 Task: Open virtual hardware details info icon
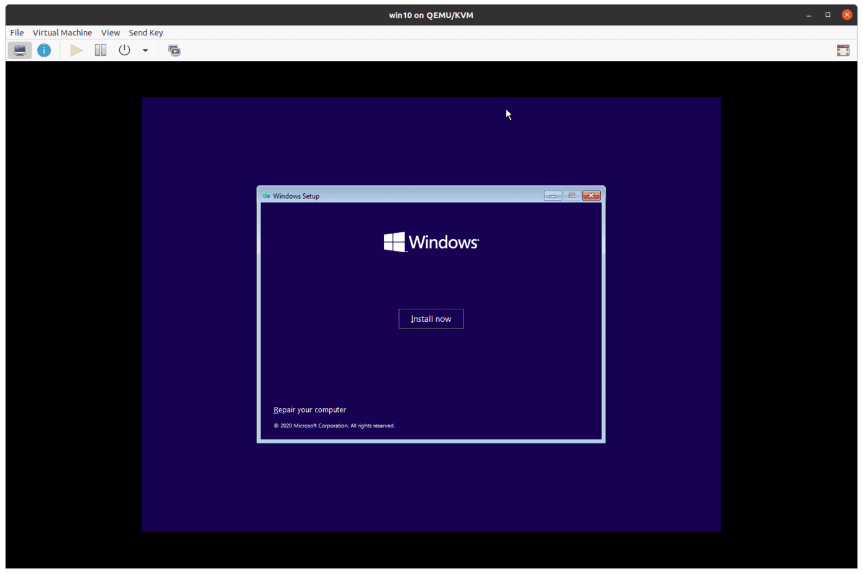[x=44, y=50]
